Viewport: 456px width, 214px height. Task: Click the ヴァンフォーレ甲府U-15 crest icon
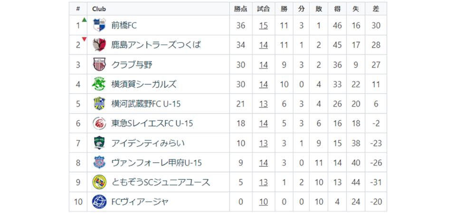click(99, 163)
